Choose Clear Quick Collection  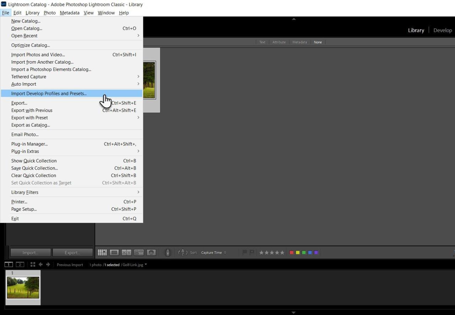(71, 175)
